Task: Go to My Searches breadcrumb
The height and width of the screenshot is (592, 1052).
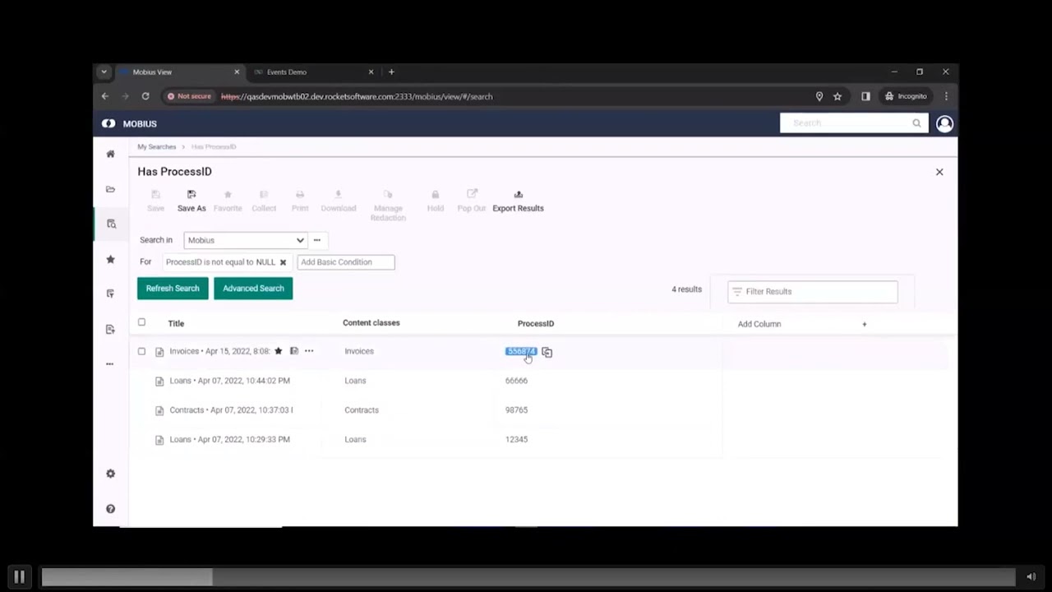Action: coord(156,146)
